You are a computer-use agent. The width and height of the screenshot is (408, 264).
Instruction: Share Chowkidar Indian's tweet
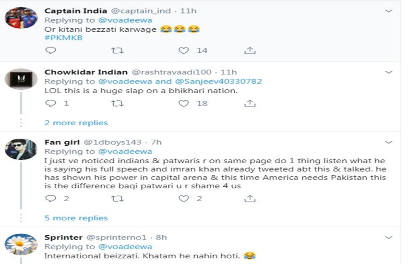[x=250, y=103]
